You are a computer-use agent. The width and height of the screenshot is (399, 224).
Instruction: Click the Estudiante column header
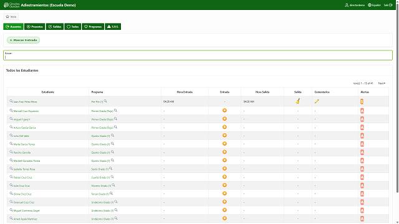coord(48,92)
